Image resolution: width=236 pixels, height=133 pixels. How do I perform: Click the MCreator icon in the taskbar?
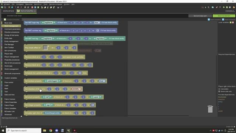pyautogui.click(x=69, y=130)
